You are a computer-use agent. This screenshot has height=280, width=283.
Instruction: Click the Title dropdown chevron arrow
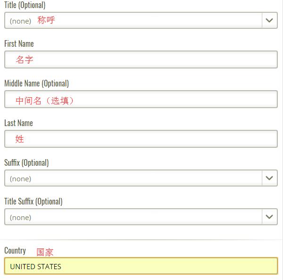(269, 20)
